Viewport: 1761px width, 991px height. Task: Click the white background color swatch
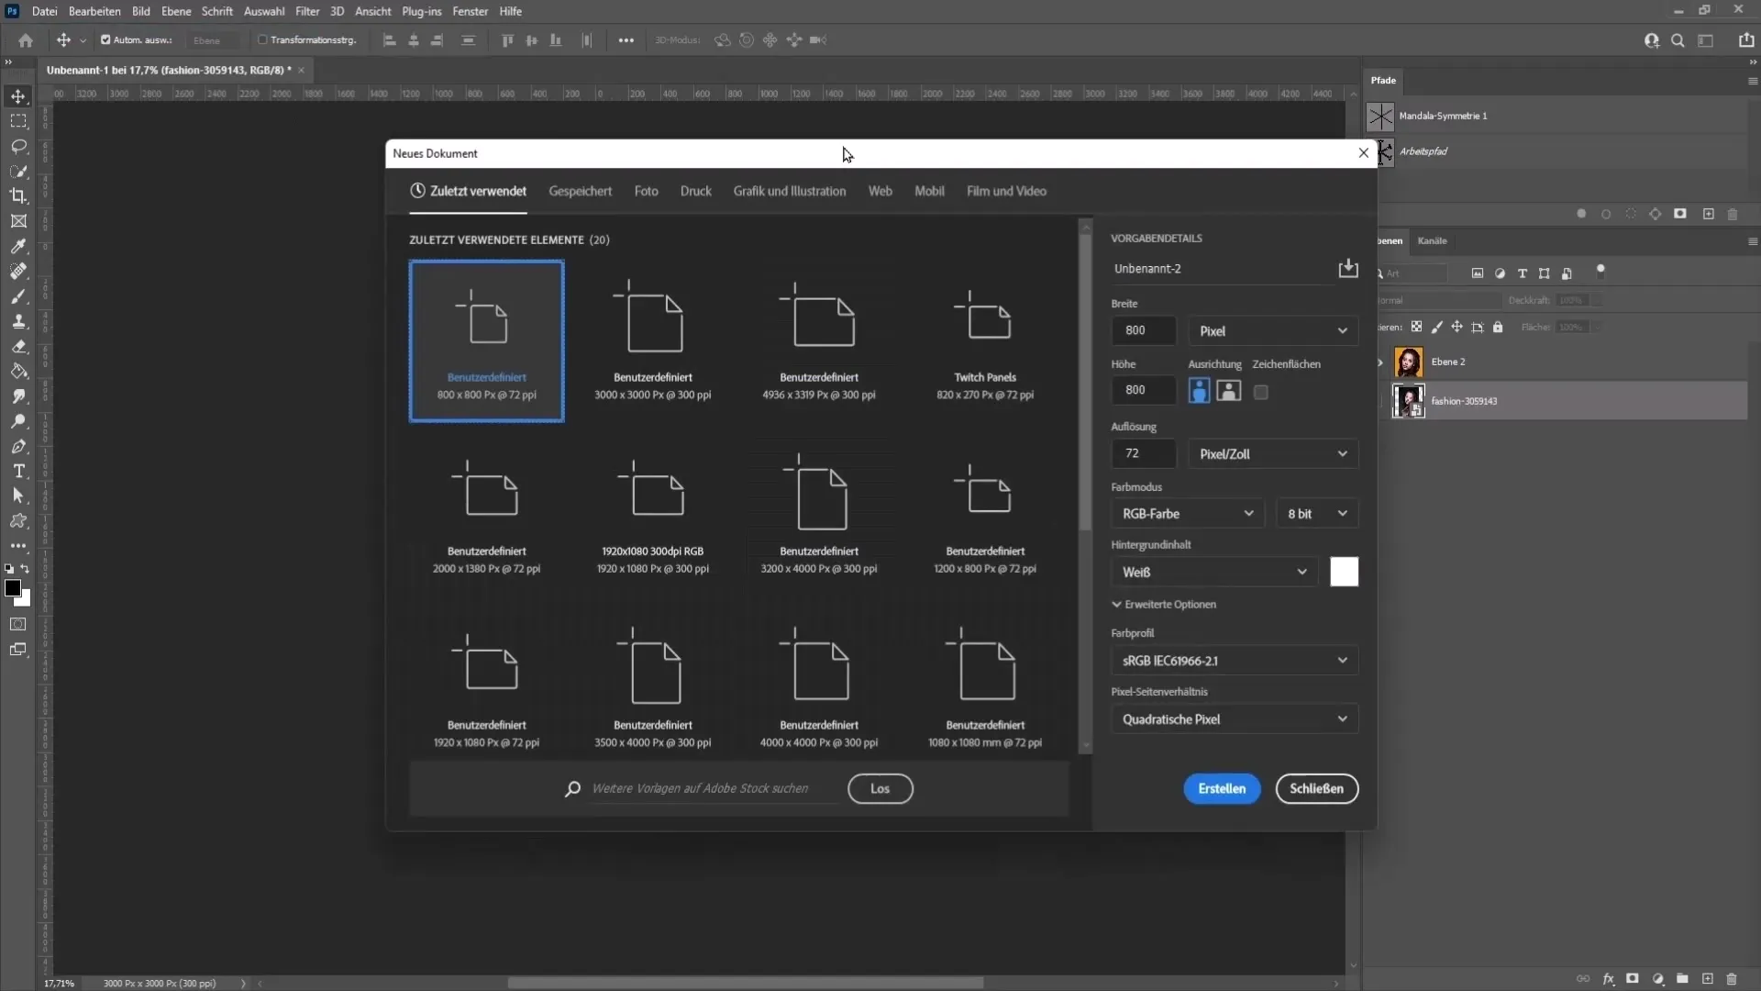pos(1344,572)
